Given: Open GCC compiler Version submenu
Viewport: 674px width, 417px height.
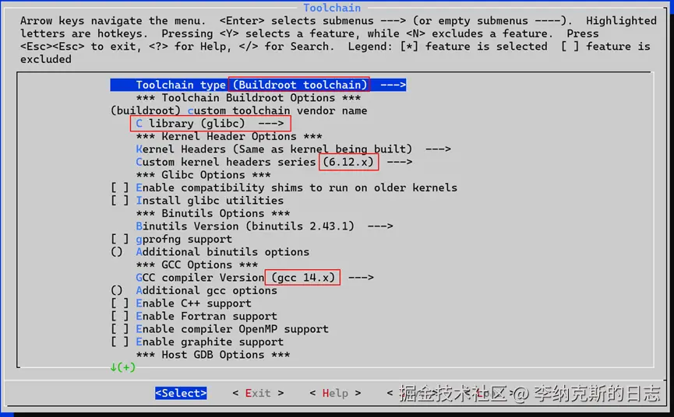Looking at the screenshot, I should [x=255, y=278].
